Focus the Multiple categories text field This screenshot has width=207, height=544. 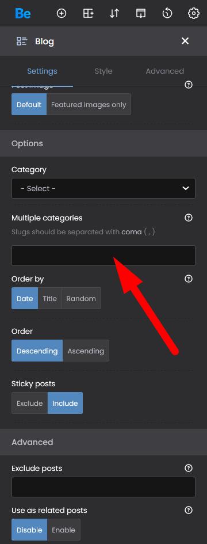click(x=103, y=256)
